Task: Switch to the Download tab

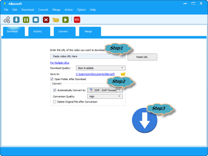Action: pyautogui.click(x=14, y=32)
